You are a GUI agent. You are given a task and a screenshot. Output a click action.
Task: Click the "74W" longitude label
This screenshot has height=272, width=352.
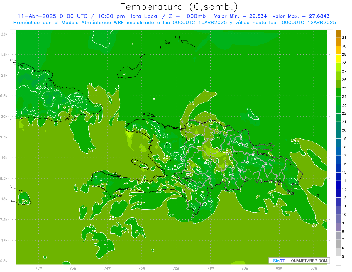pos(107,268)
